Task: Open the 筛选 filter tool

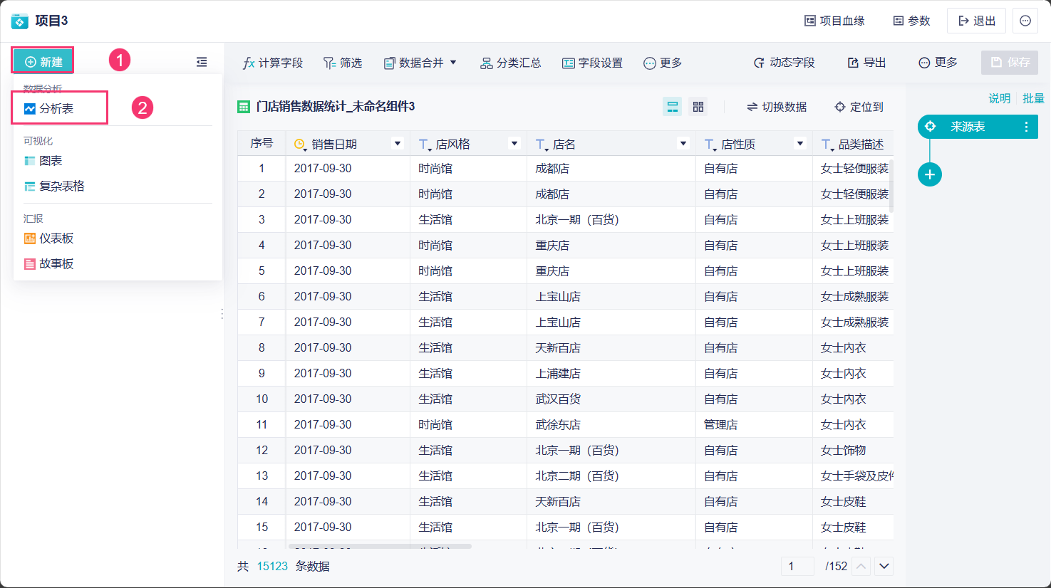Action: pyautogui.click(x=343, y=63)
